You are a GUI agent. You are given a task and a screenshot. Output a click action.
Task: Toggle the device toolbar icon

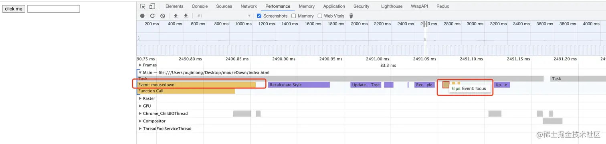tap(152, 6)
